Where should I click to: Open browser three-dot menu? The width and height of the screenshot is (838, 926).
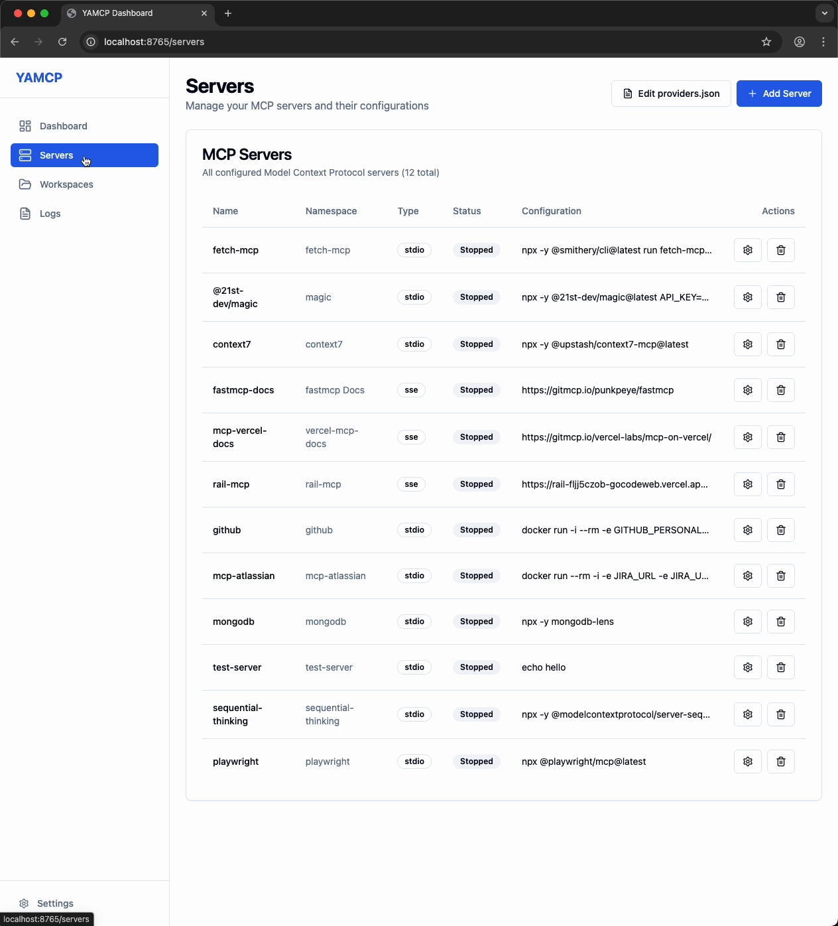823,42
